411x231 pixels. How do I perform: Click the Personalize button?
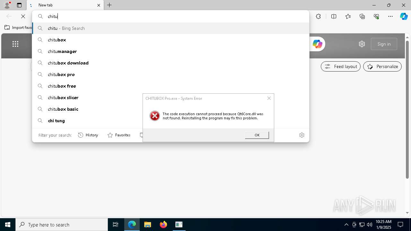382,66
